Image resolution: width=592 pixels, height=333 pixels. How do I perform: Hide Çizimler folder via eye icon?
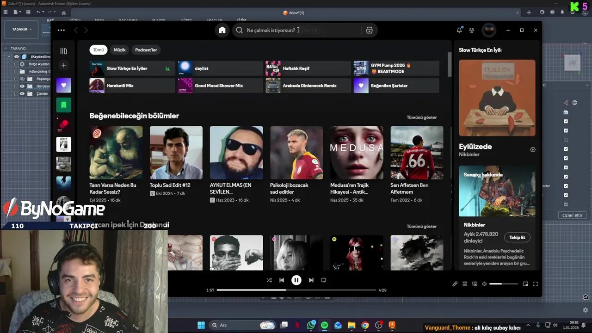[22, 93]
